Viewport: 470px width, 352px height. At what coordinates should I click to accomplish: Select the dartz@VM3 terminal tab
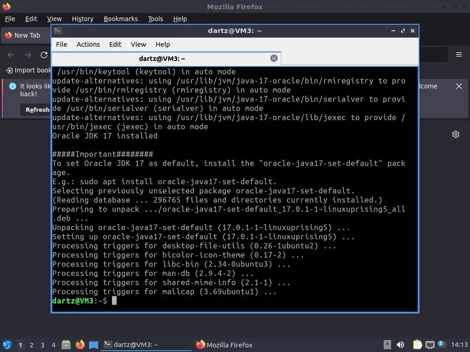click(166, 59)
